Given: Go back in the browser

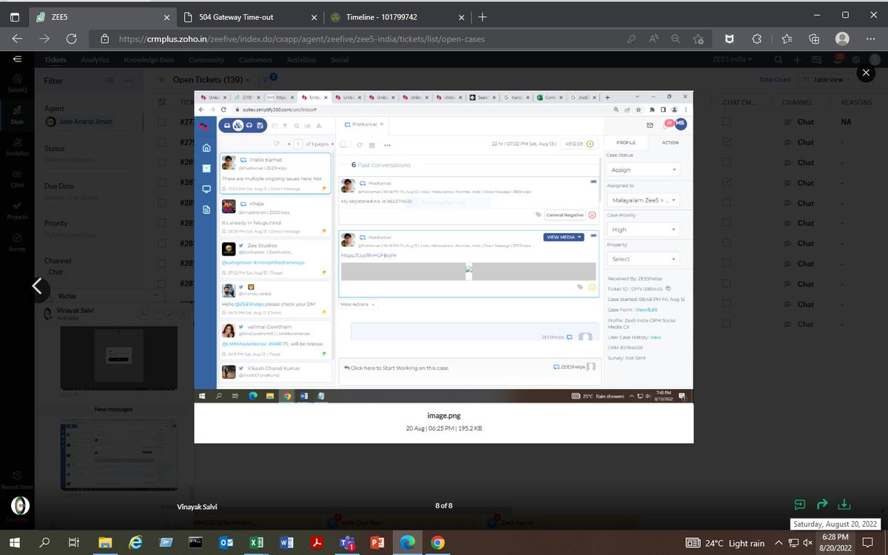Looking at the screenshot, I should coord(17,38).
